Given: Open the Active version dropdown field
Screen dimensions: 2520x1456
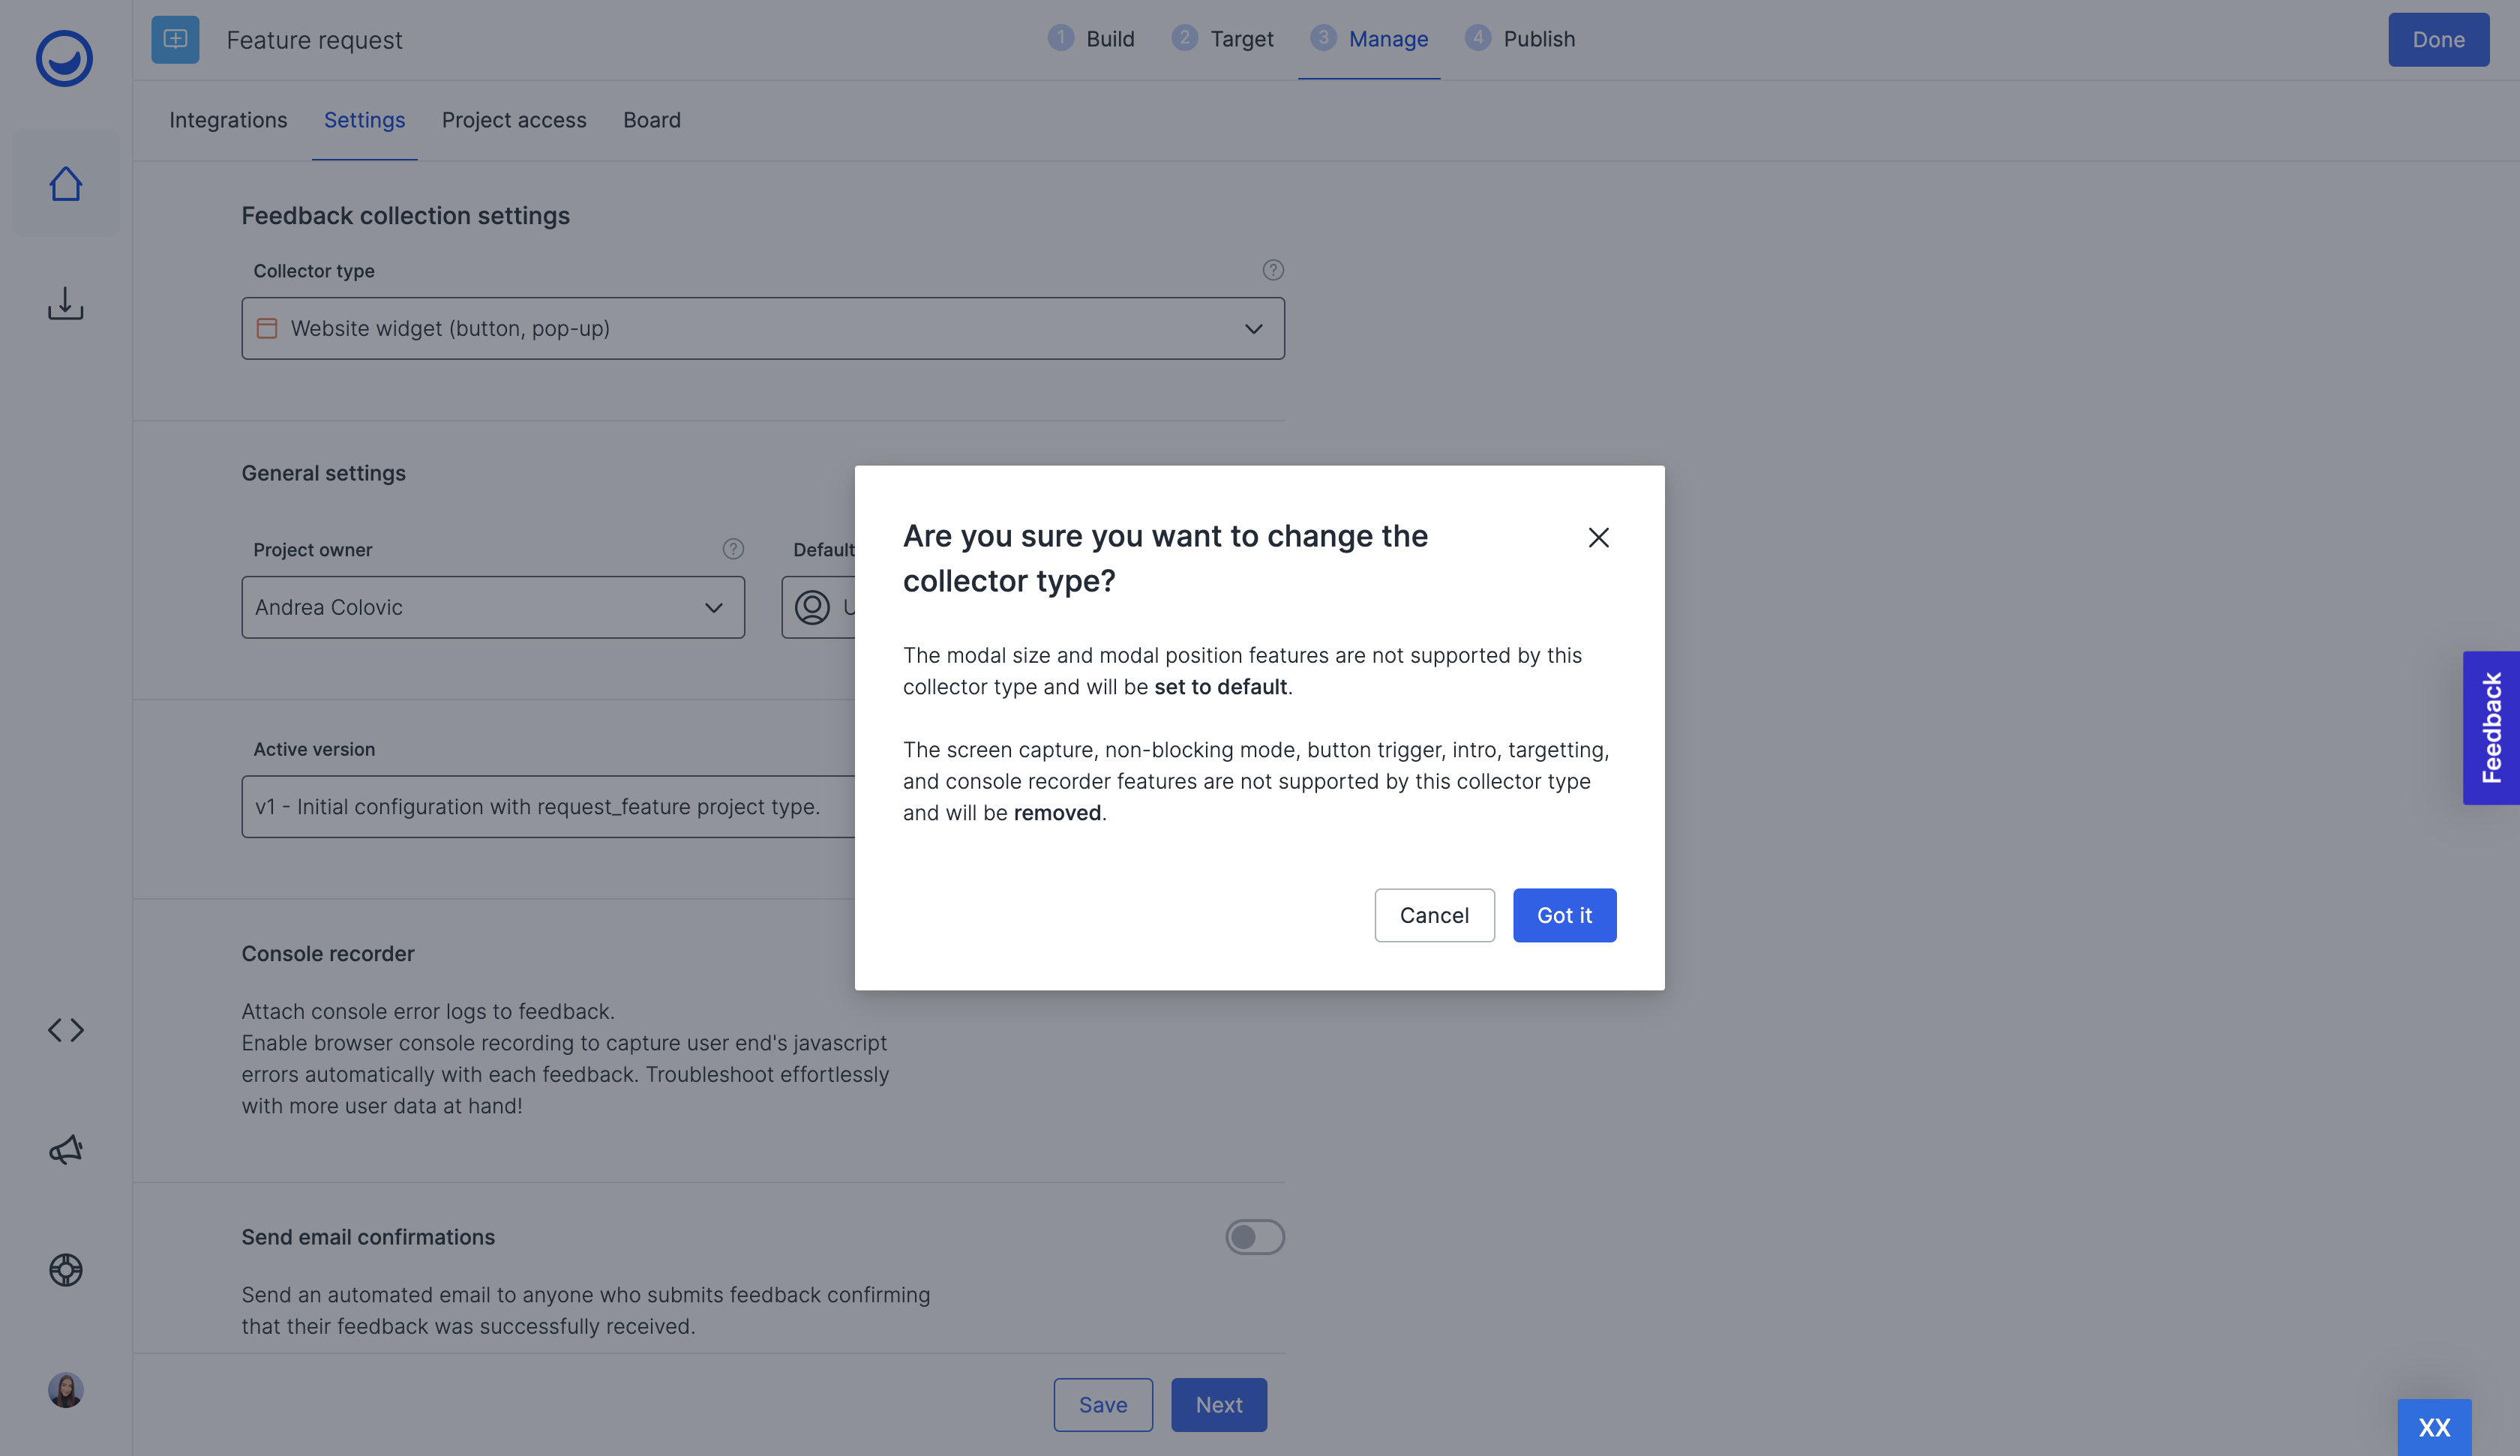Looking at the screenshot, I should tap(548, 806).
